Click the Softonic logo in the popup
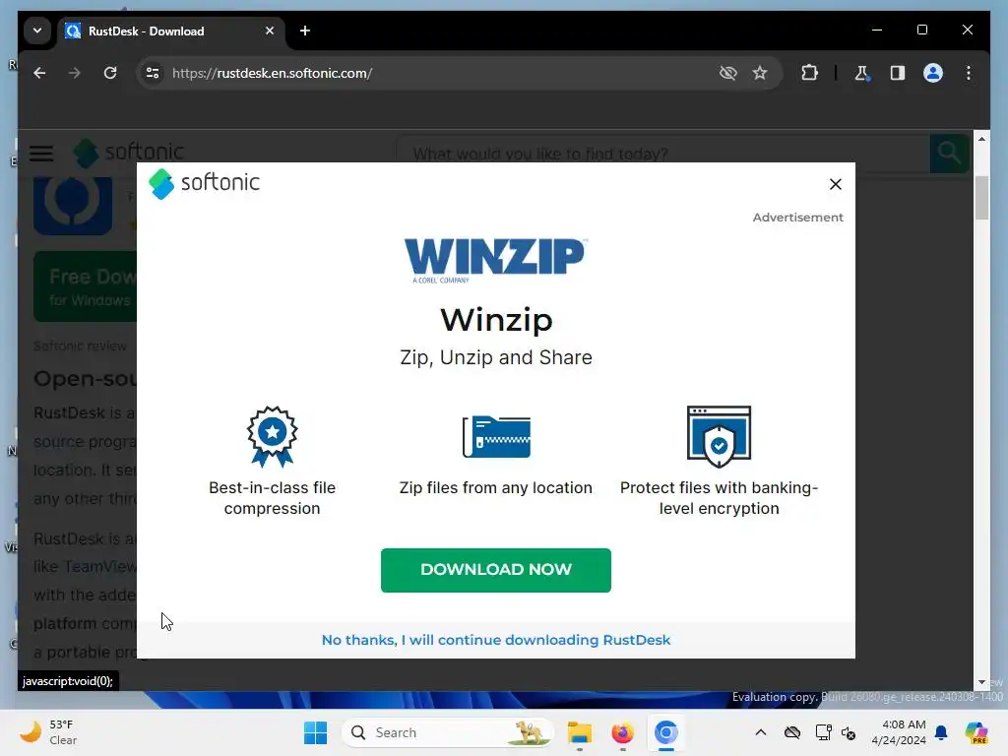 point(205,183)
